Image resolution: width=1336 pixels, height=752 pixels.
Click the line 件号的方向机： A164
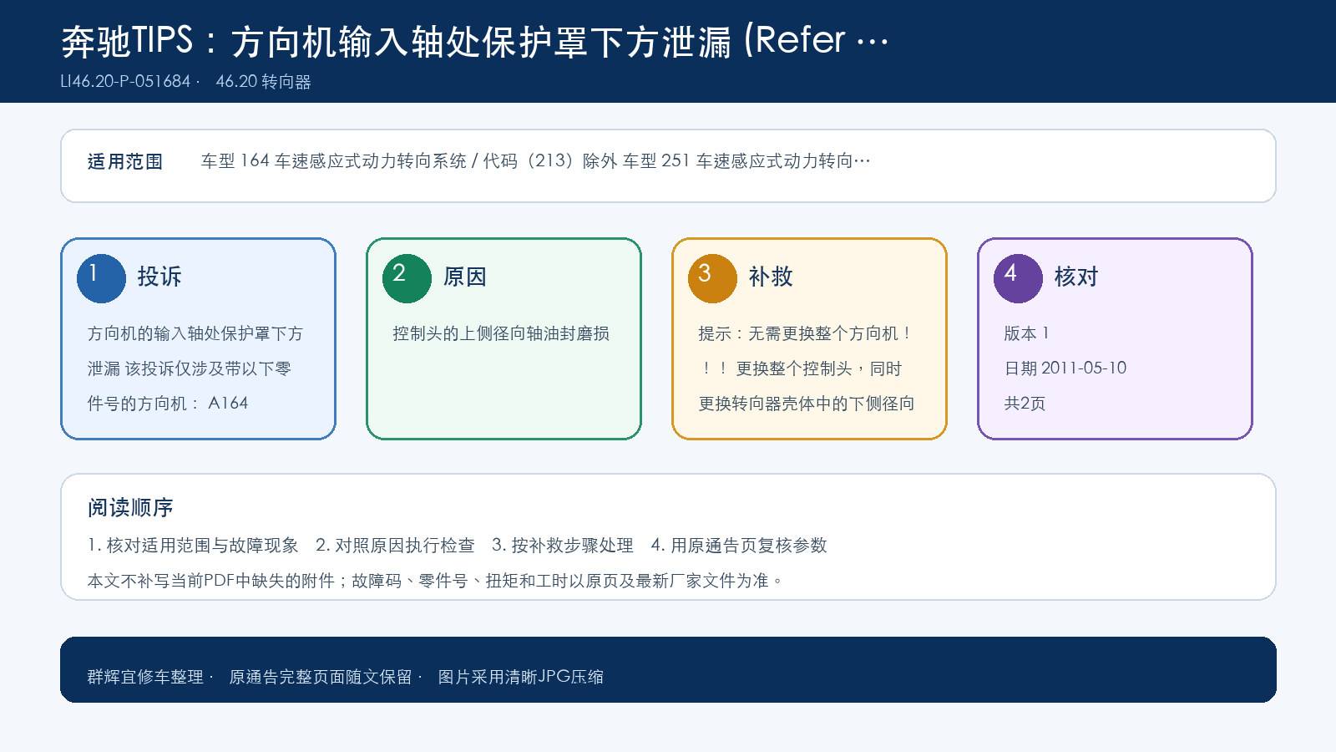coord(168,404)
